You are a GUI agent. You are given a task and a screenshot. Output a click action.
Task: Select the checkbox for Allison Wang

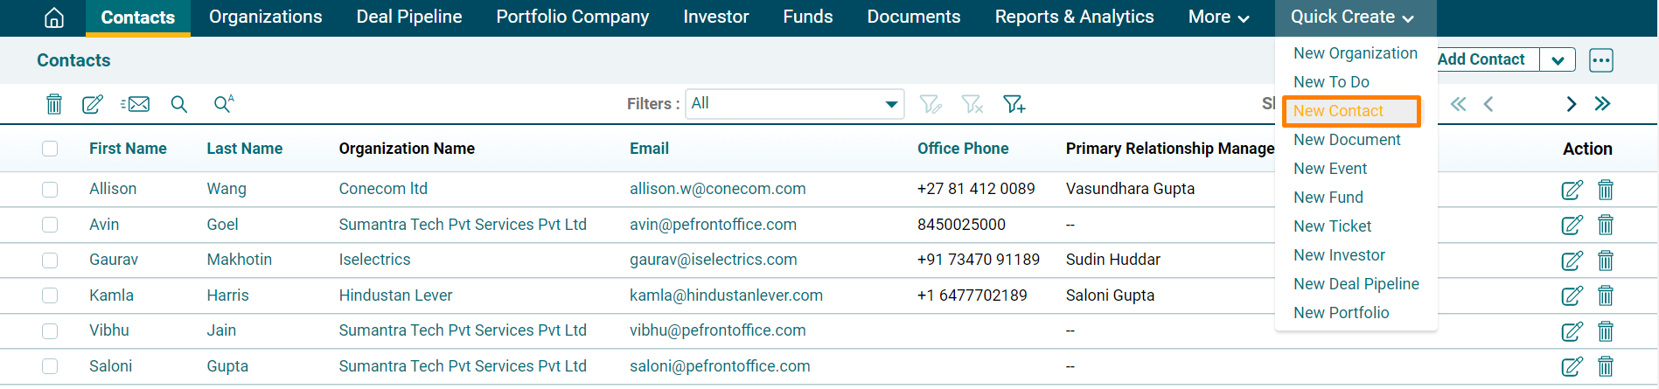(x=50, y=189)
